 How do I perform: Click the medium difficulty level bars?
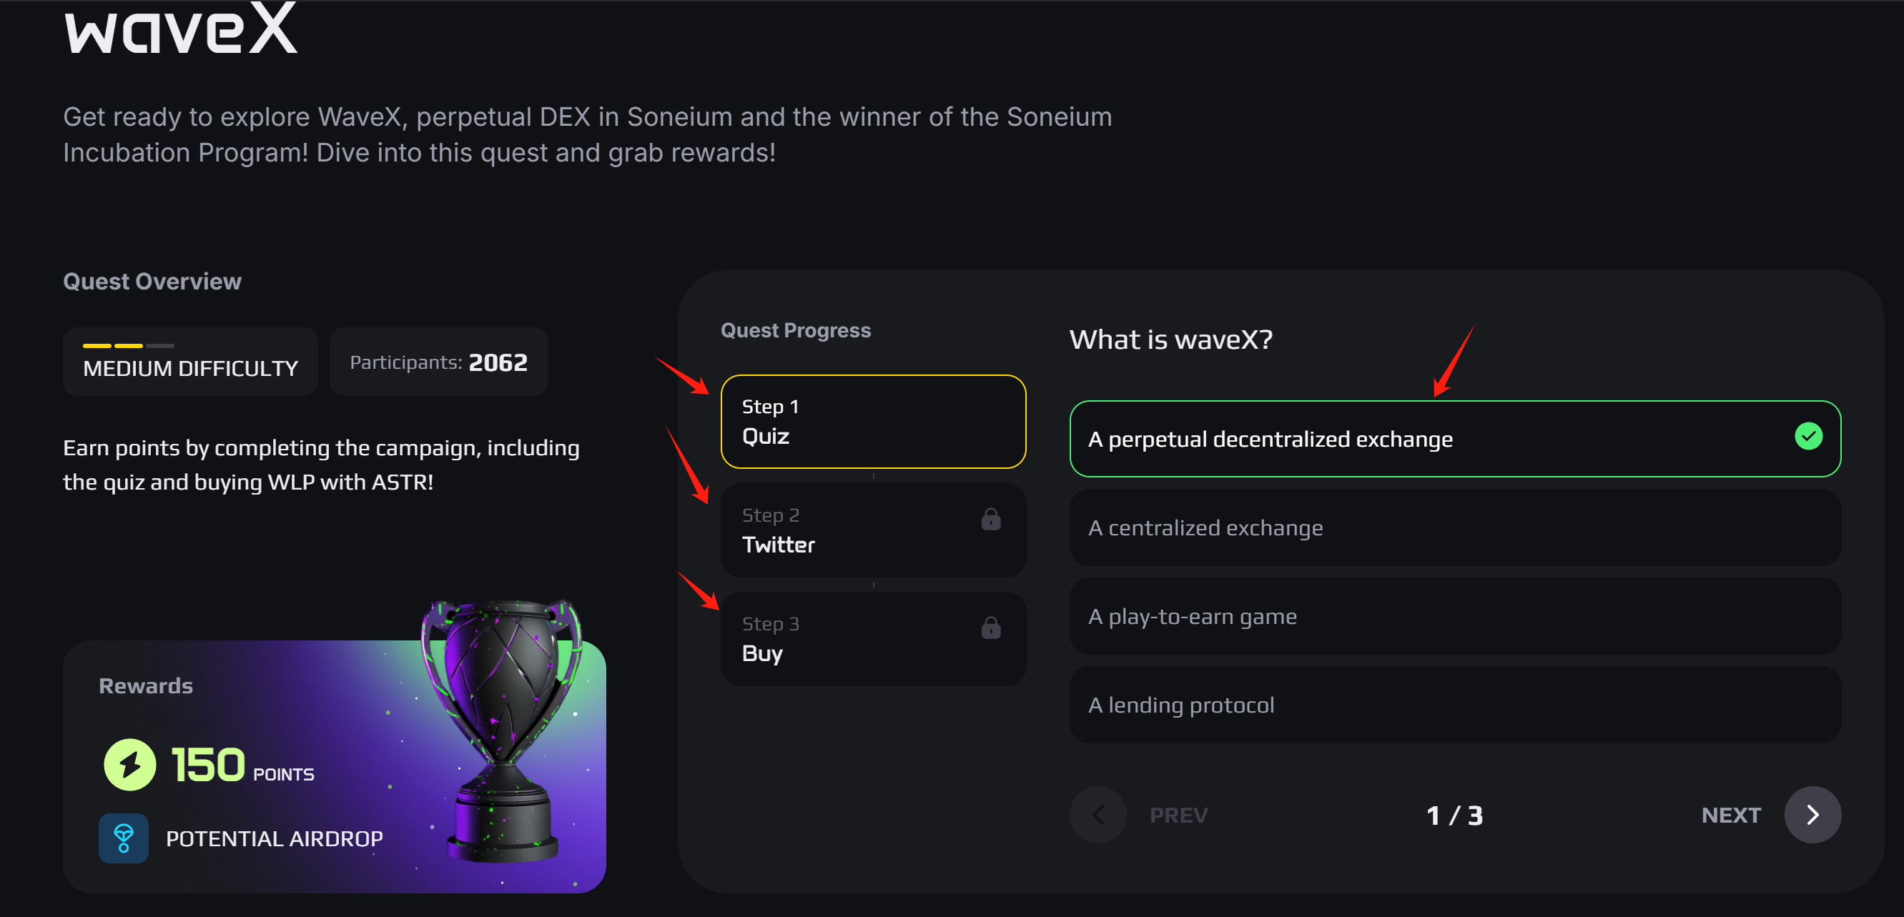tap(128, 345)
